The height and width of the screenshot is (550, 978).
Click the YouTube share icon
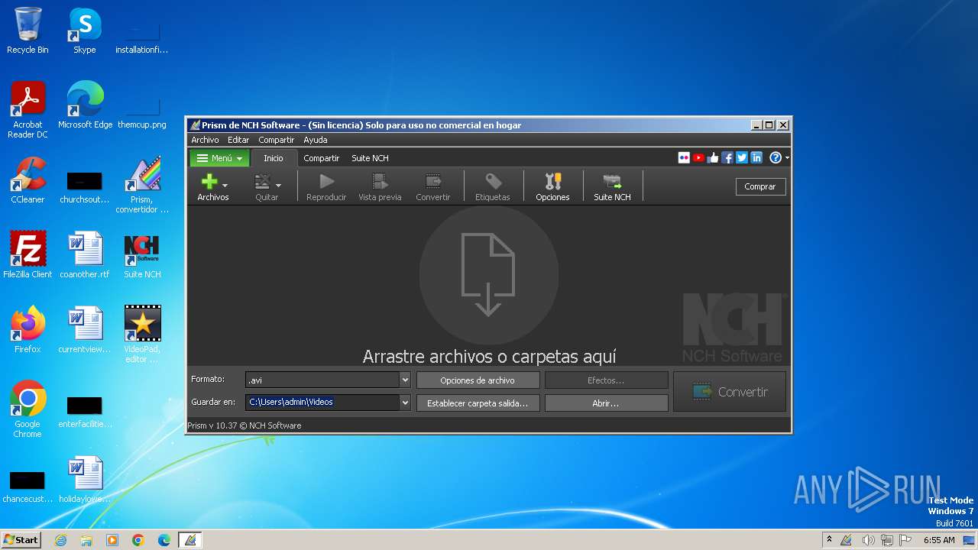click(698, 157)
